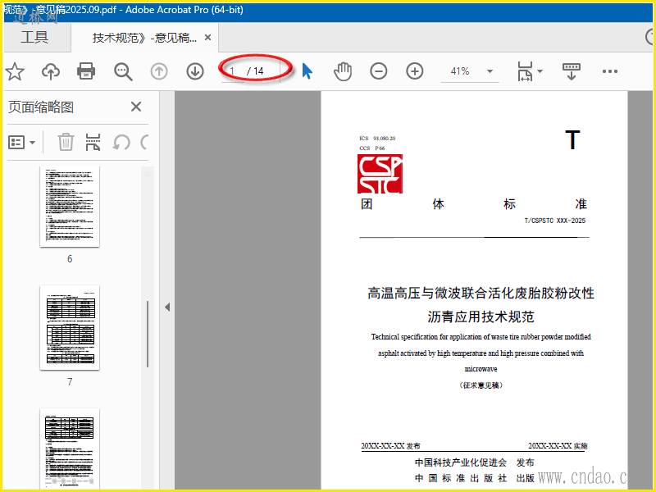Zoom out with the minus button
Image resolution: width=656 pixels, height=492 pixels.
click(x=379, y=71)
